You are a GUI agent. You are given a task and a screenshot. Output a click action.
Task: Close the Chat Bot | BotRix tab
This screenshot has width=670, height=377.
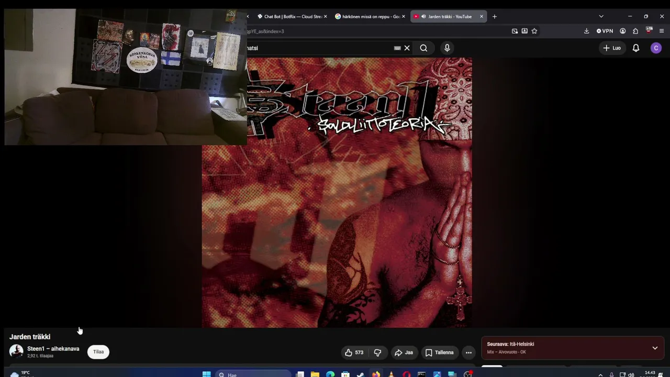[x=325, y=17]
